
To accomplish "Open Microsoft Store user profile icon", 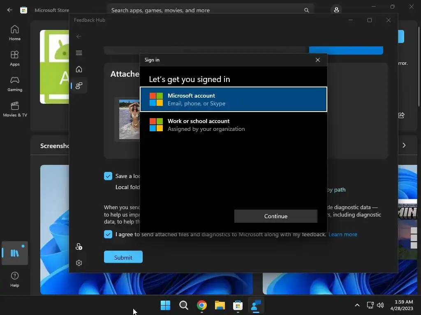I will (336, 10).
